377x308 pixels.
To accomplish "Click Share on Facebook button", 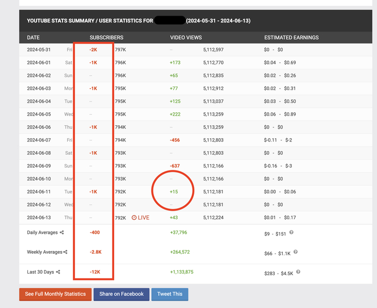I will (x=121, y=294).
